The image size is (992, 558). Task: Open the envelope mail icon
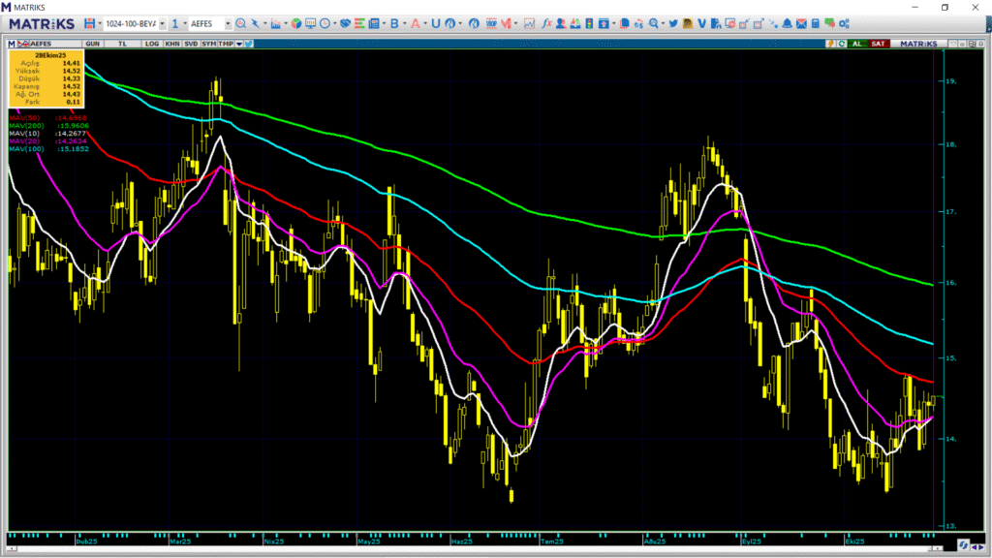[801, 22]
